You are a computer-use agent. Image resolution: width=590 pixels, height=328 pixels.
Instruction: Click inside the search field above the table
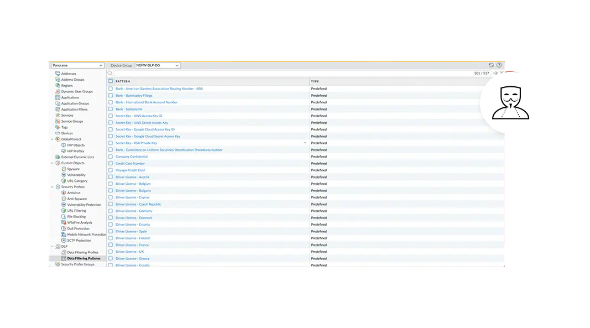pyautogui.click(x=221, y=72)
